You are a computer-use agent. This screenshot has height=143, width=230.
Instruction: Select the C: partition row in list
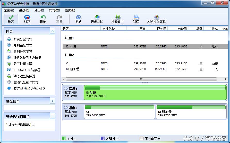click(x=145, y=63)
